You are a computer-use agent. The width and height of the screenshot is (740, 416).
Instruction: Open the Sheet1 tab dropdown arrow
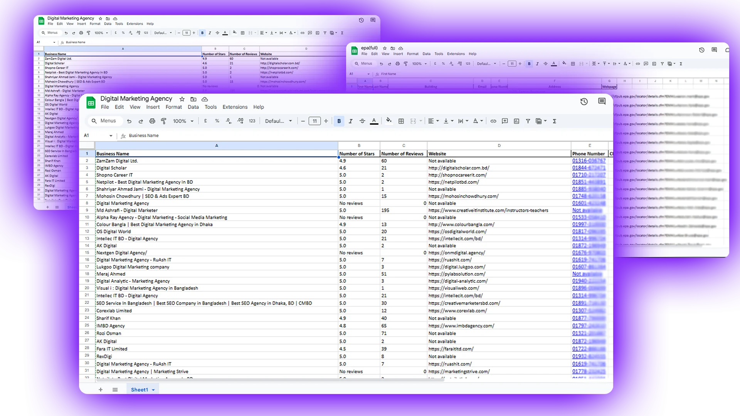(x=153, y=390)
